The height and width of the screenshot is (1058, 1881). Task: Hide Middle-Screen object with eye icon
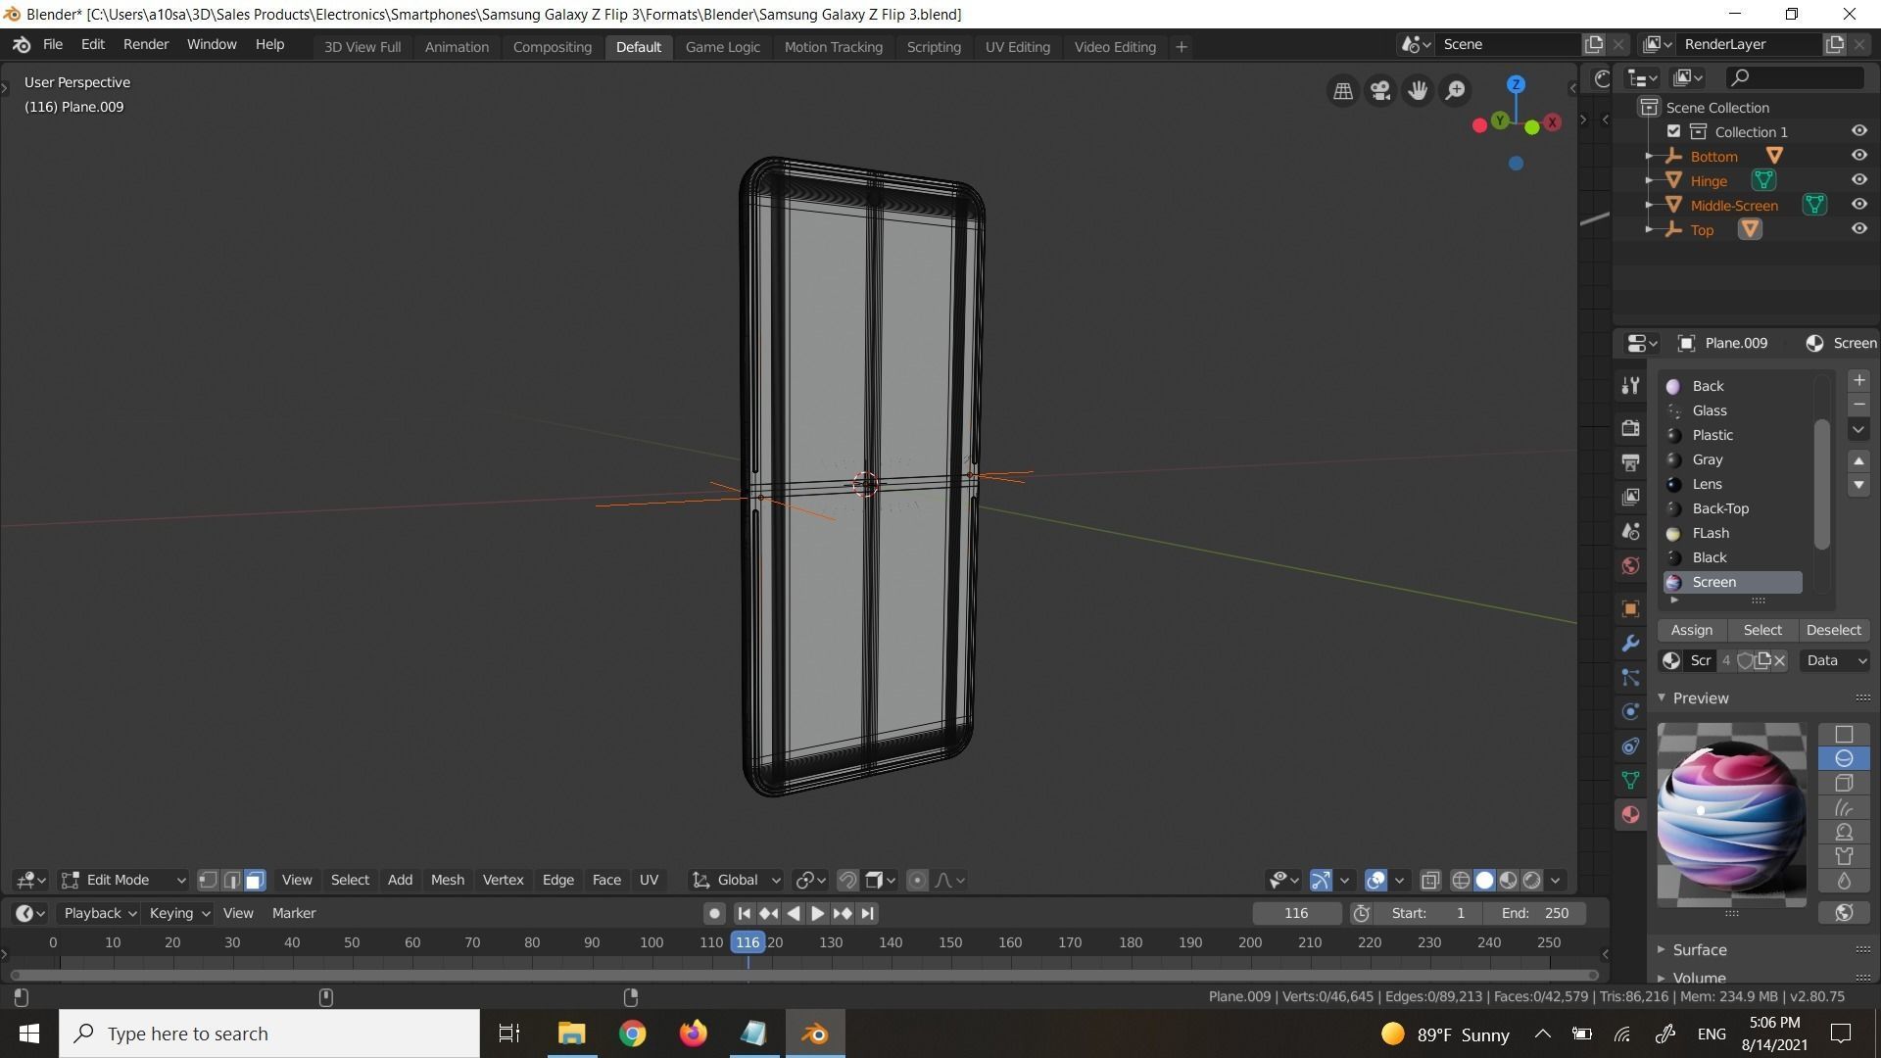pos(1858,205)
